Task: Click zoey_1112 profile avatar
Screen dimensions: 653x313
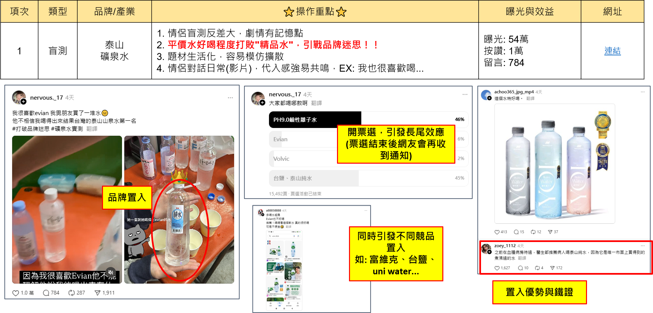Action: [486, 249]
